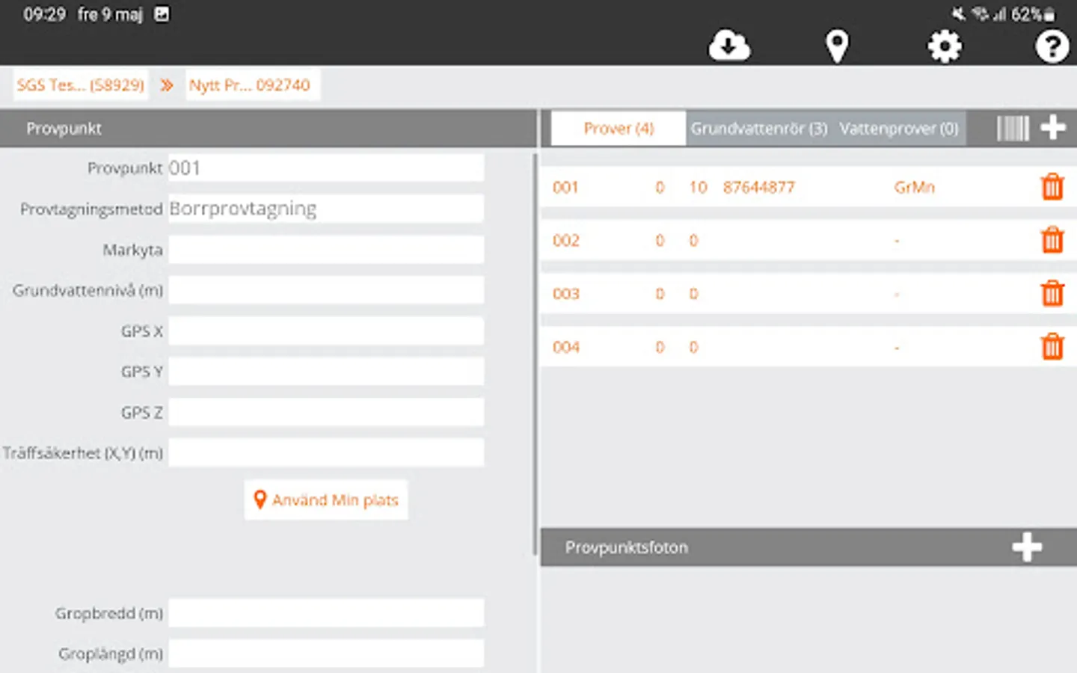Open the settings gear

[944, 46]
